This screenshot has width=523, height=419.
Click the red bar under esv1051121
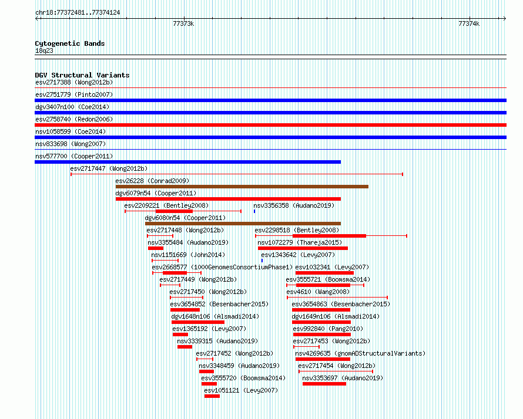point(212,396)
